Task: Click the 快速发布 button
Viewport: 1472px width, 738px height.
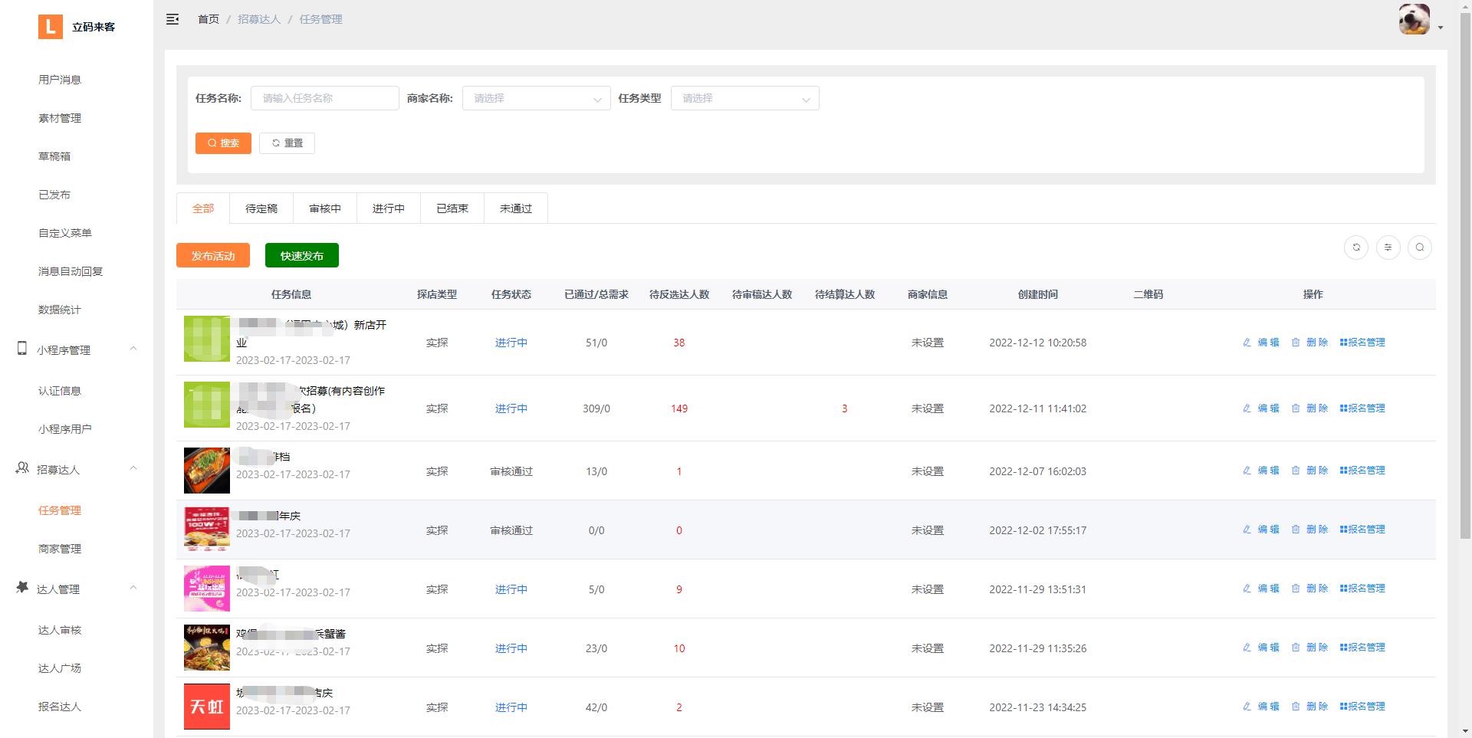Action: [x=302, y=255]
